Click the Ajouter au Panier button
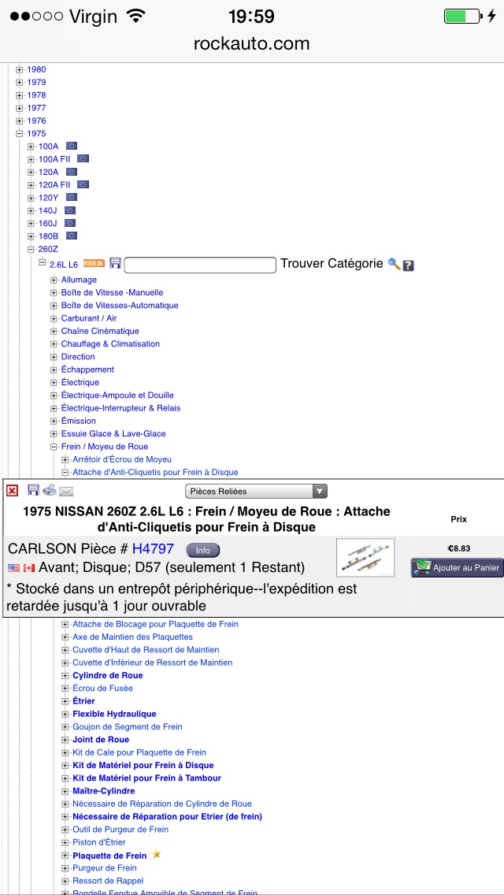Screen dimensions: 504x895 [x=457, y=567]
